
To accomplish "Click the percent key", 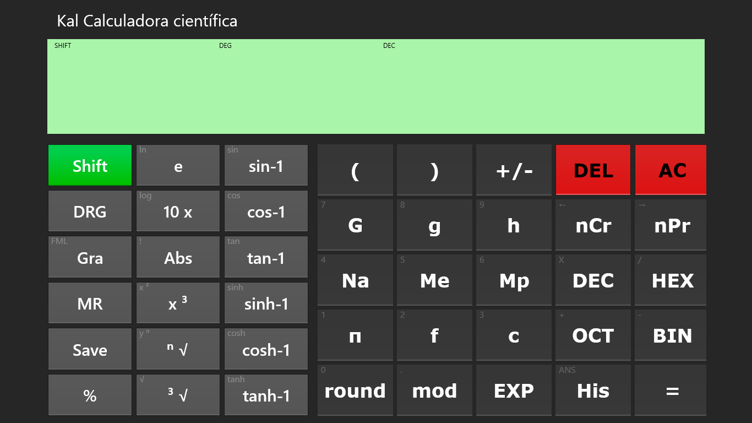I will pos(90,395).
